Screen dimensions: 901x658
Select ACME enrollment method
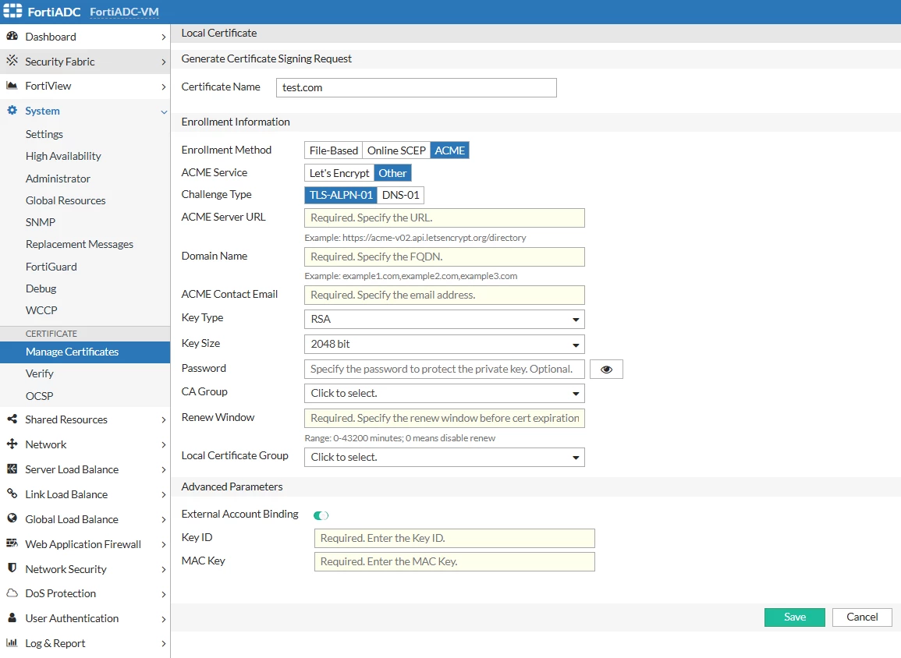point(450,150)
